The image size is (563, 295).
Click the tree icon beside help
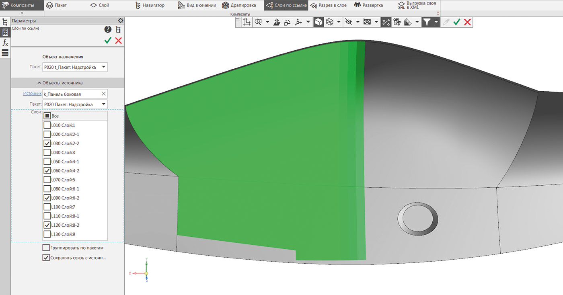point(118,29)
